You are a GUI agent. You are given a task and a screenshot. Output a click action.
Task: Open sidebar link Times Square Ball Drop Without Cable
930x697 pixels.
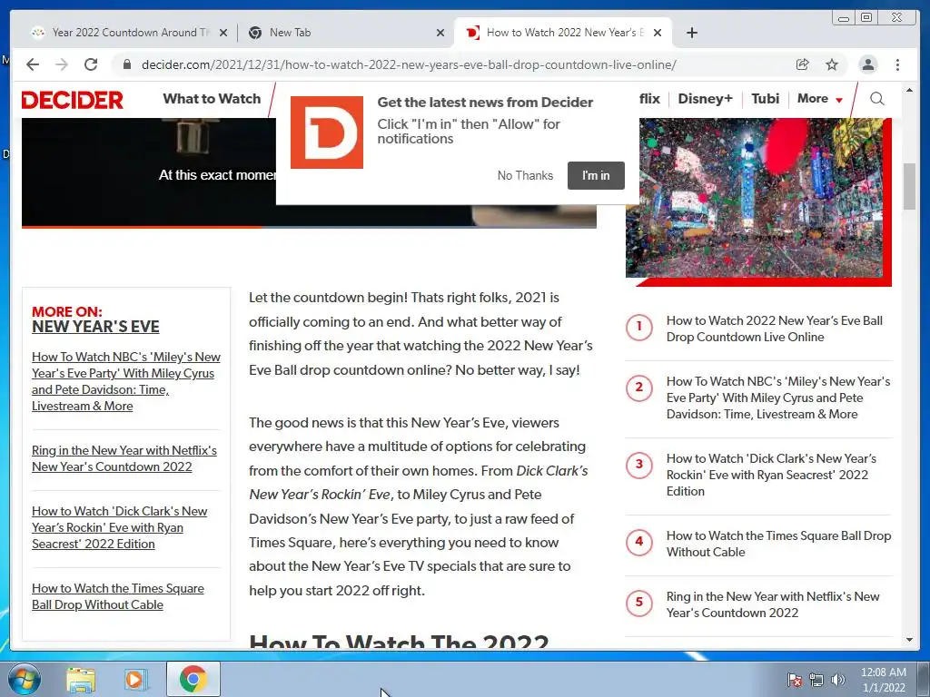pos(117,596)
